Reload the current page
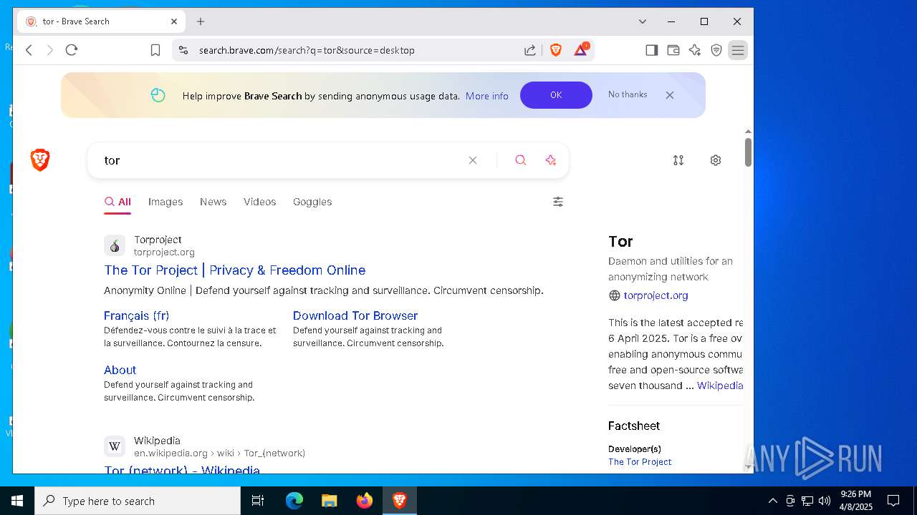The height and width of the screenshot is (515, 917). [x=72, y=50]
